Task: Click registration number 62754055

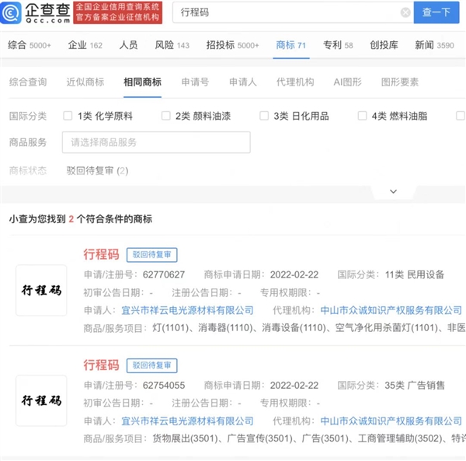Action: coord(164,386)
